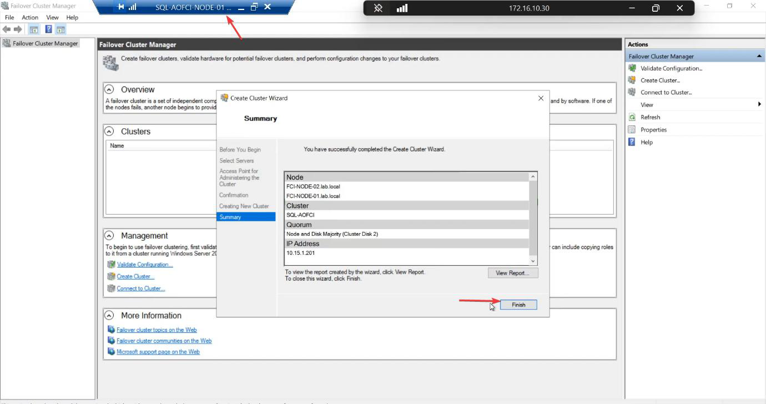Click the Create Cluster Wizard title icon
The height and width of the screenshot is (404, 766).
[224, 98]
